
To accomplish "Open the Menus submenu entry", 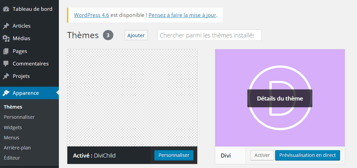I will click(12, 138).
